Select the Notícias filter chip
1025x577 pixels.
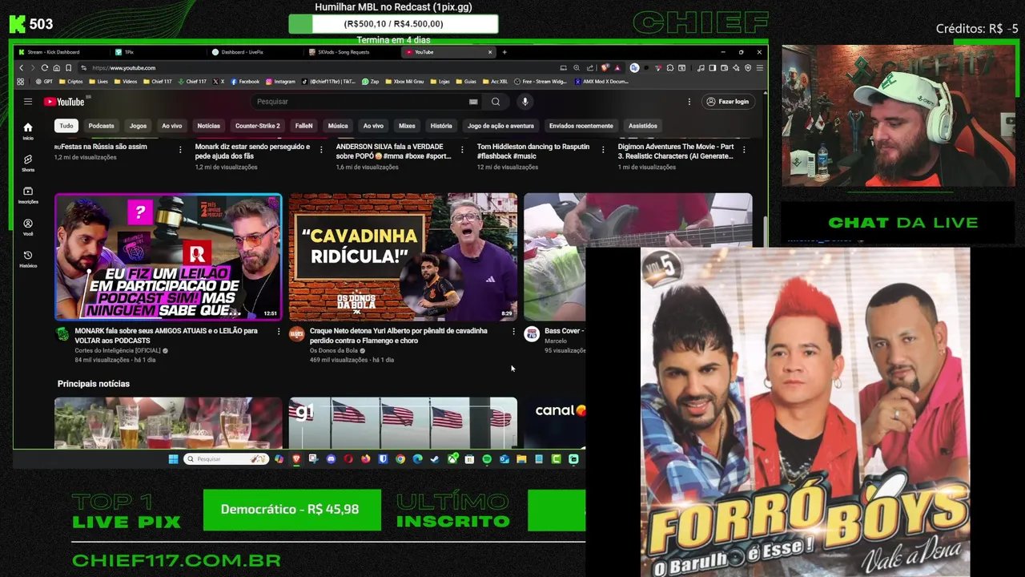(209, 126)
